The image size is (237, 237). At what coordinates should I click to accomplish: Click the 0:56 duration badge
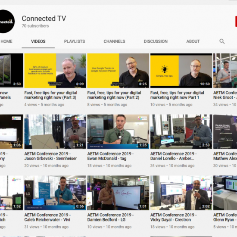pos(80,206)
